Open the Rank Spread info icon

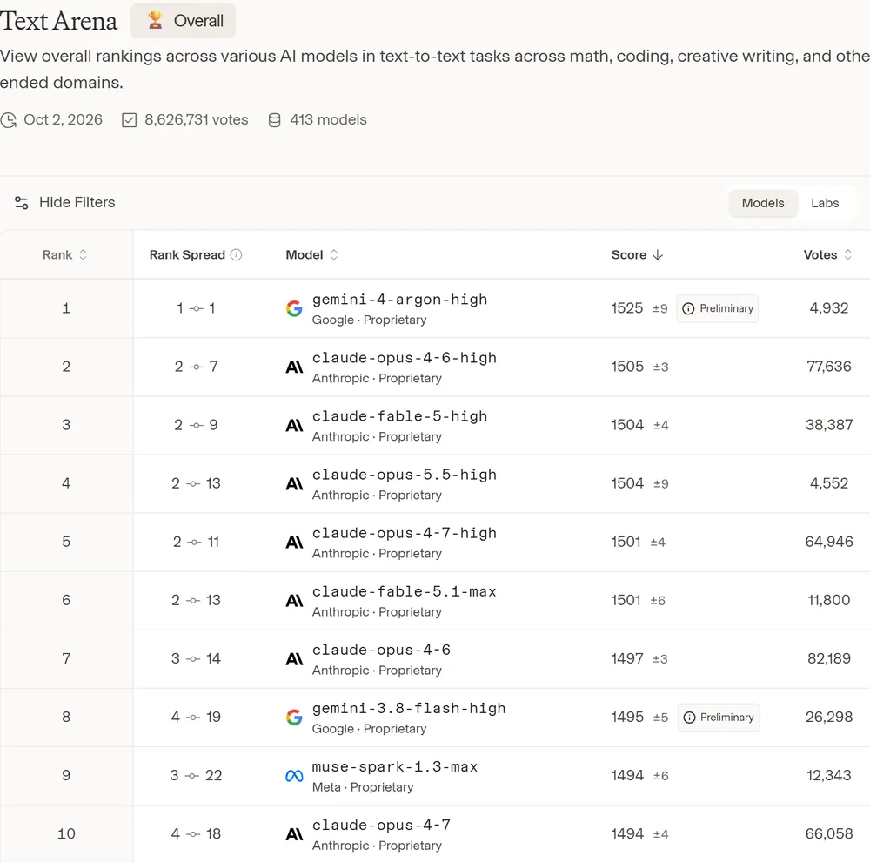point(237,254)
